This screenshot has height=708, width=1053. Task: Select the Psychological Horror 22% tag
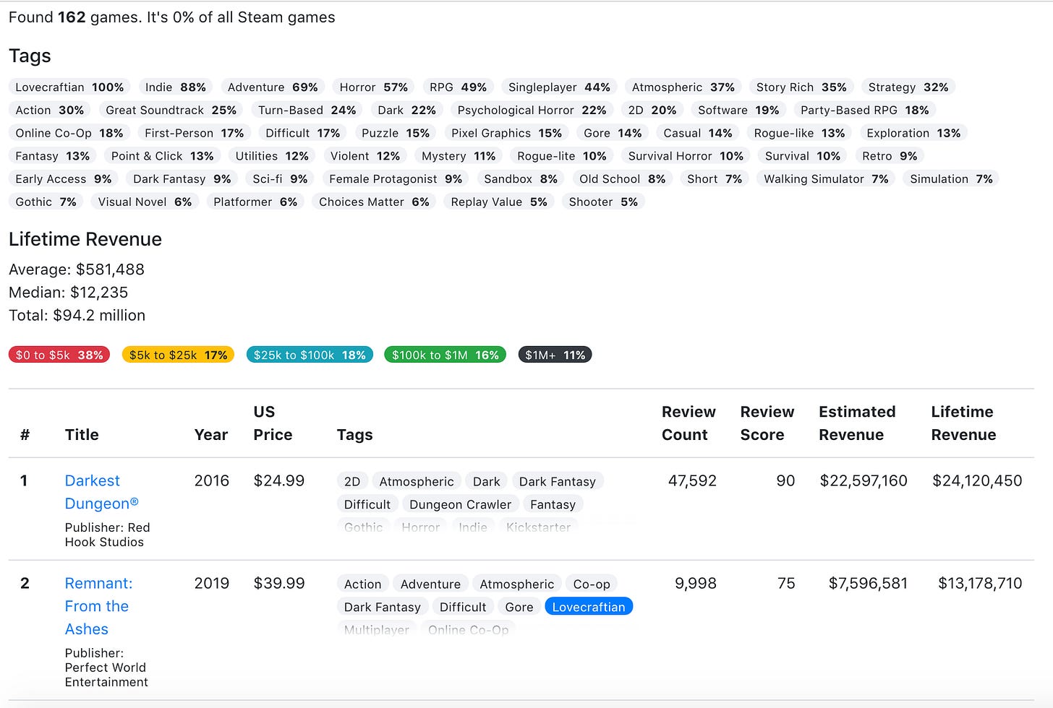[532, 111]
